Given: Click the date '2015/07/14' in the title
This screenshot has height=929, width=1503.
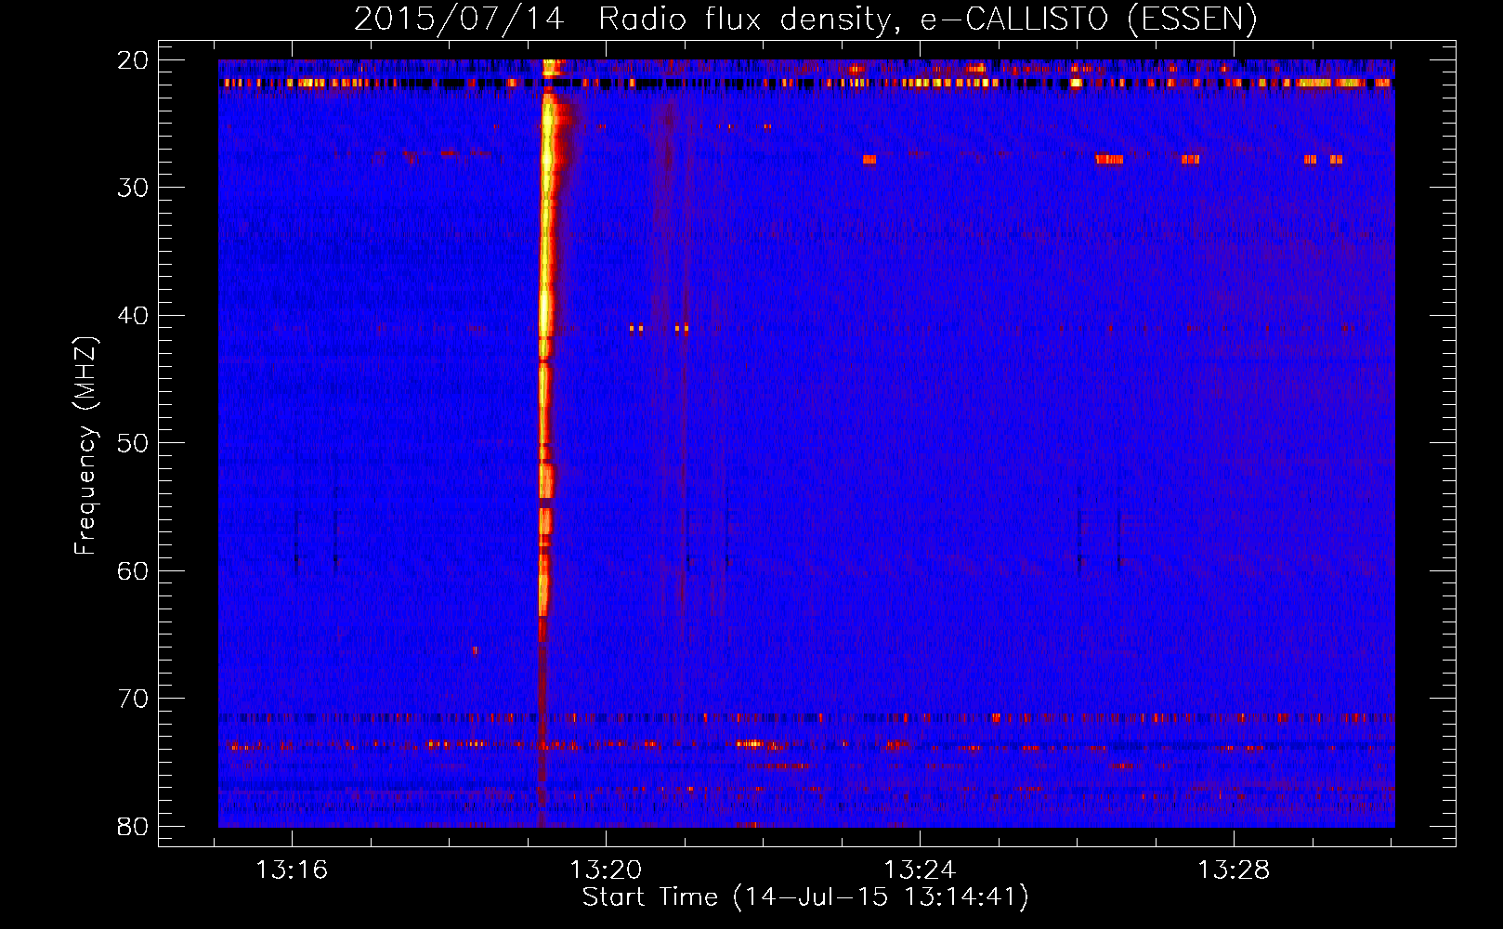Looking at the screenshot, I should point(459,19).
